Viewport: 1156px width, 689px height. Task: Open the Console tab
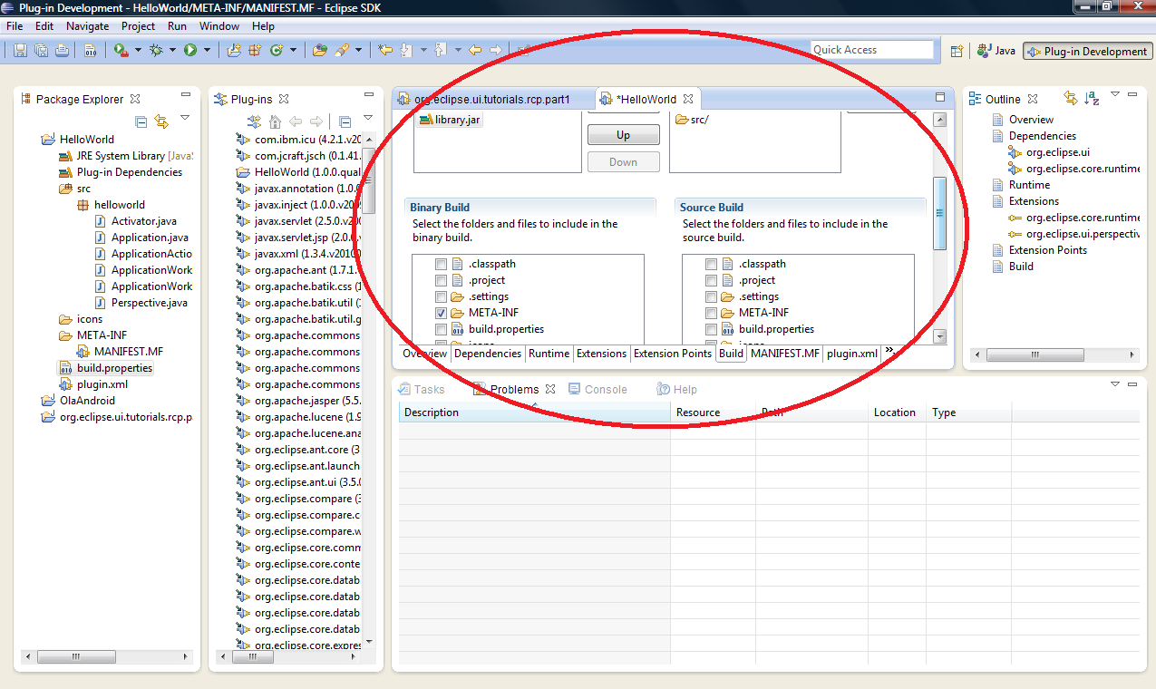point(597,389)
